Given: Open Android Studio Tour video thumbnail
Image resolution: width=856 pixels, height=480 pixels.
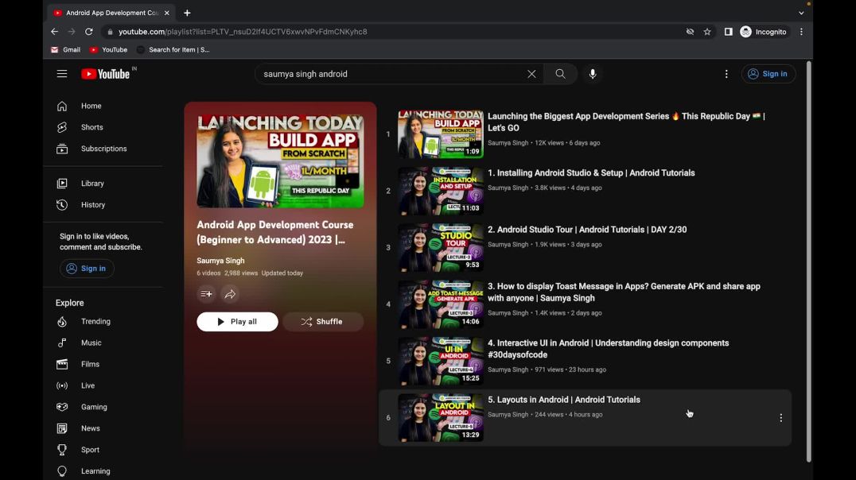Looking at the screenshot, I should tap(441, 248).
